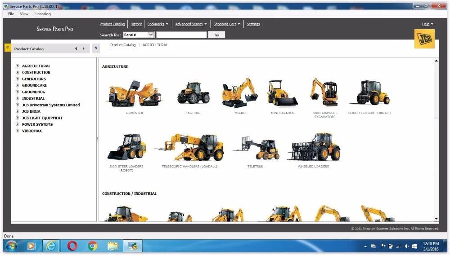The width and height of the screenshot is (450, 255).
Task: Open the View menu
Action: pyautogui.click(x=24, y=14)
